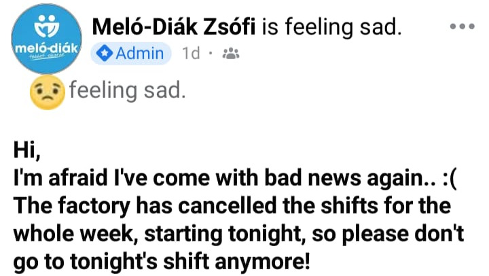Click the "1d" post timestamp

pyautogui.click(x=191, y=54)
